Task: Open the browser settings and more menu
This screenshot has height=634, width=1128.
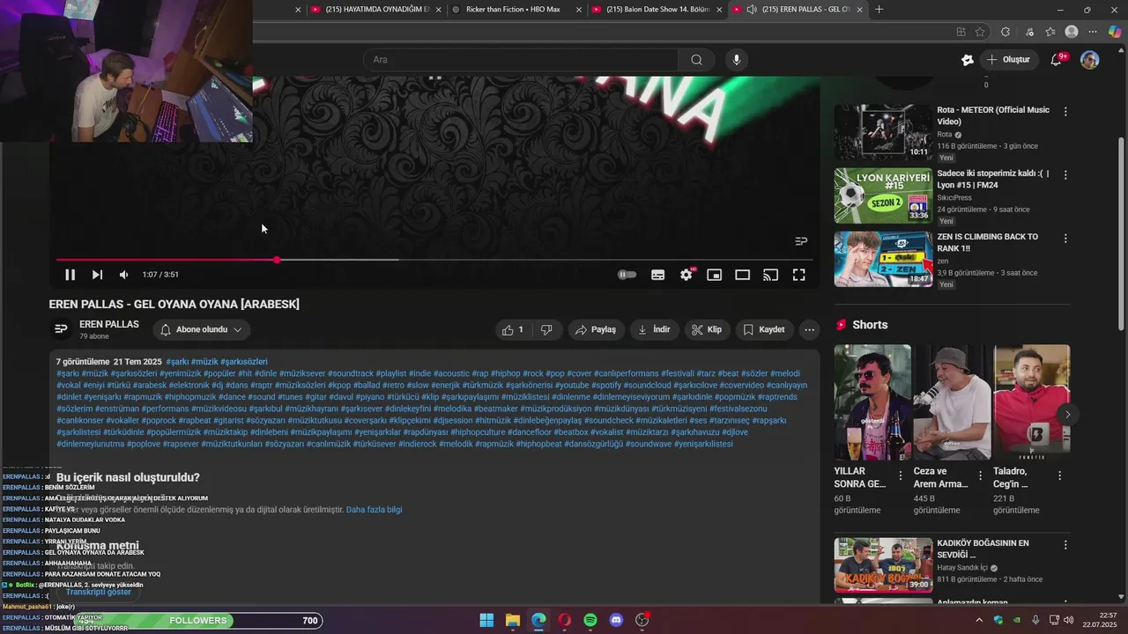Action: [x=1094, y=32]
